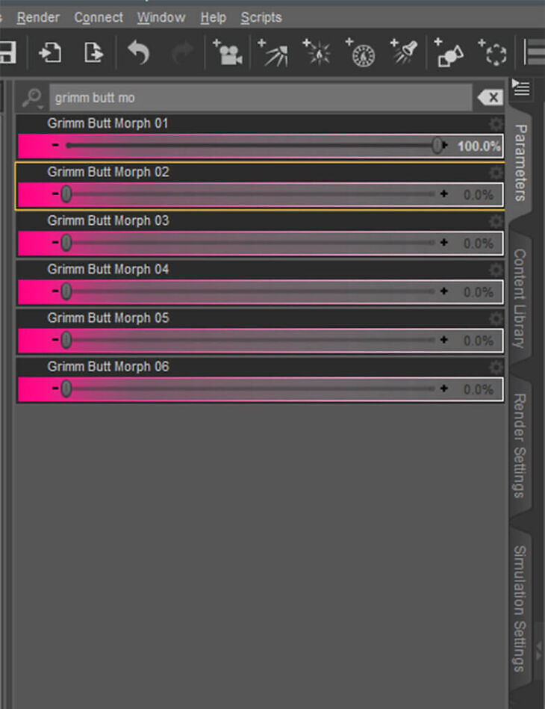The height and width of the screenshot is (709, 545).
Task: Undo the last action
Action: coord(138,53)
